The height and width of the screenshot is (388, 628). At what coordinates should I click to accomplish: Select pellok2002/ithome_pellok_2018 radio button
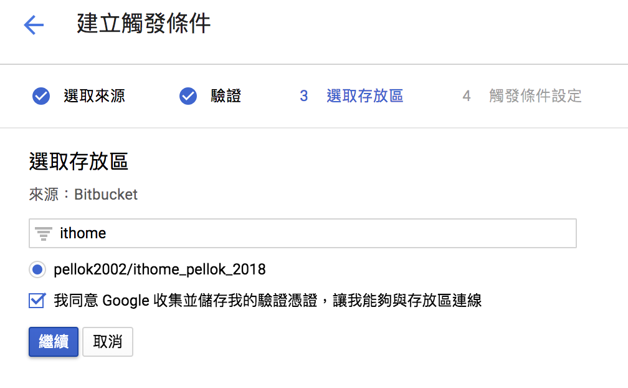click(37, 269)
